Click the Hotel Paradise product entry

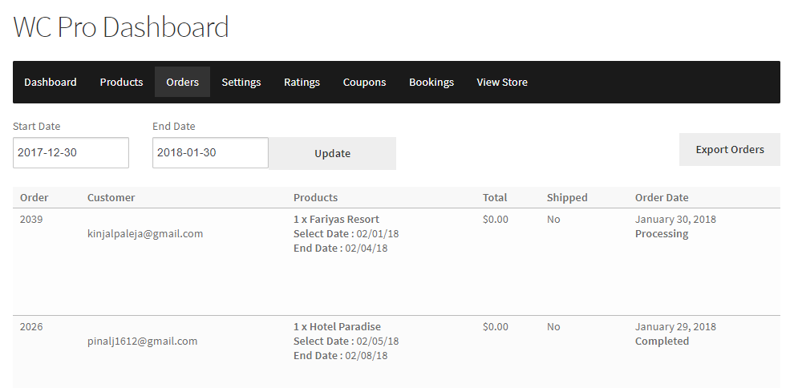[337, 326]
